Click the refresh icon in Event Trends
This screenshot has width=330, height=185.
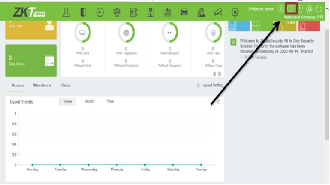(218, 102)
